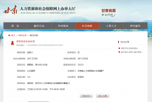Click the 事项详情 breadcrumb text

tap(34, 35)
